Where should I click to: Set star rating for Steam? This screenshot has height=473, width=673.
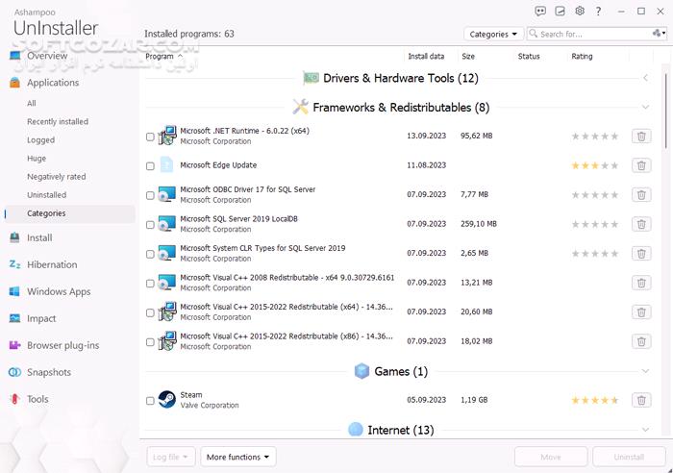[595, 400]
